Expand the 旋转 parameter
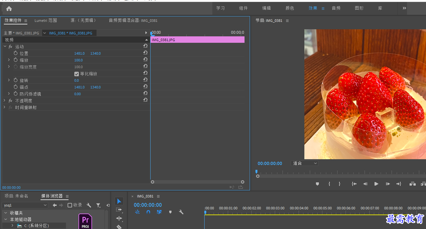The image size is (426, 229). point(9,80)
